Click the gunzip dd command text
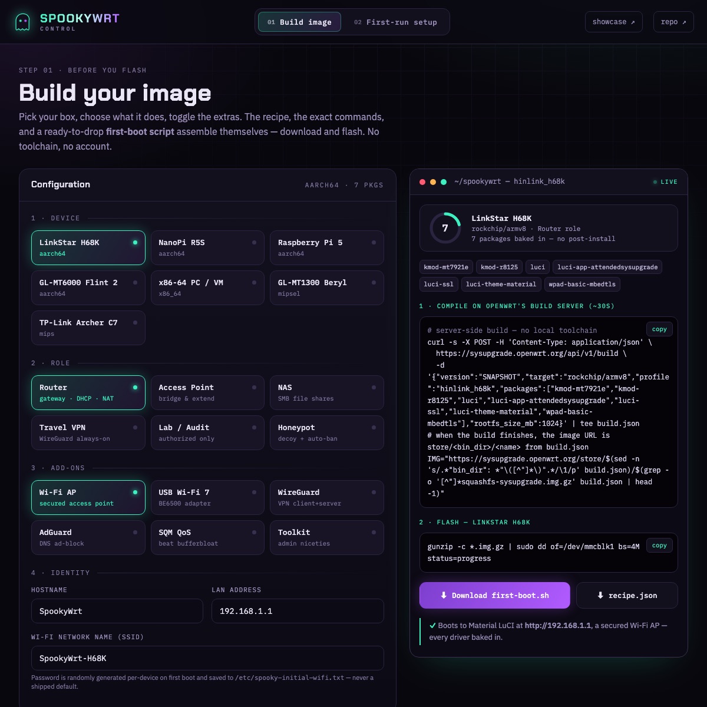 (x=533, y=553)
